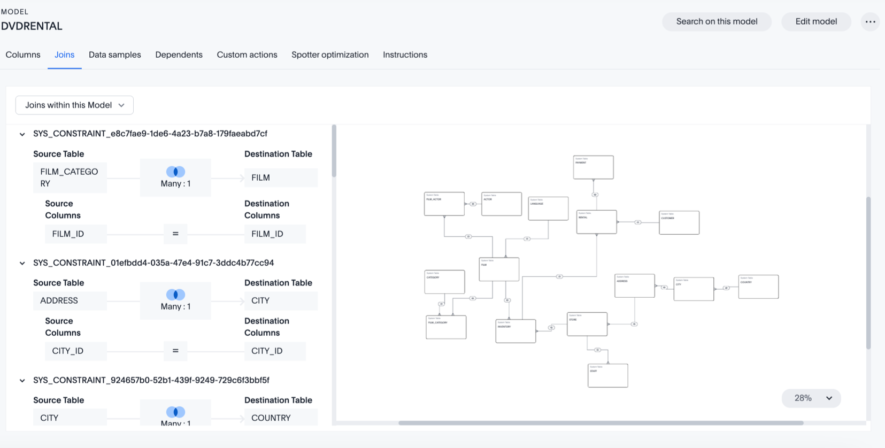885x448 pixels.
Task: Click Many:1 join type icon for FILM_CATEGORY join
Action: coord(175,172)
